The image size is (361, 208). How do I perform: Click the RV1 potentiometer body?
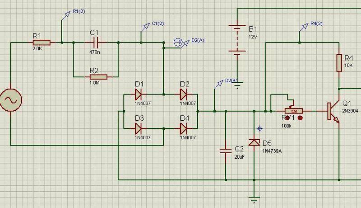pos(294,111)
